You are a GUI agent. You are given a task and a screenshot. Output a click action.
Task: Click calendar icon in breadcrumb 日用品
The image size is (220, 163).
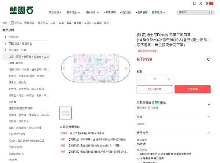12,23
